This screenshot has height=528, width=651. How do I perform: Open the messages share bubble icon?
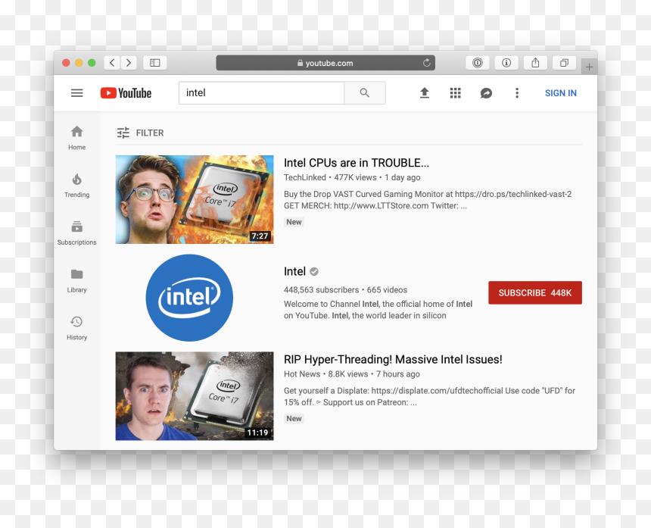click(486, 93)
